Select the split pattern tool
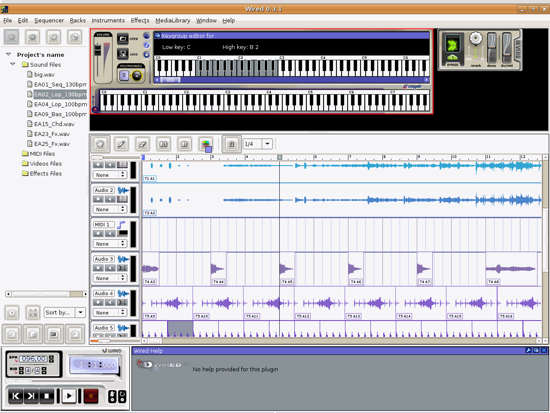 click(x=163, y=144)
